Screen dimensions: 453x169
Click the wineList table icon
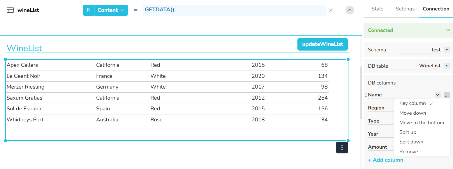coord(10,10)
